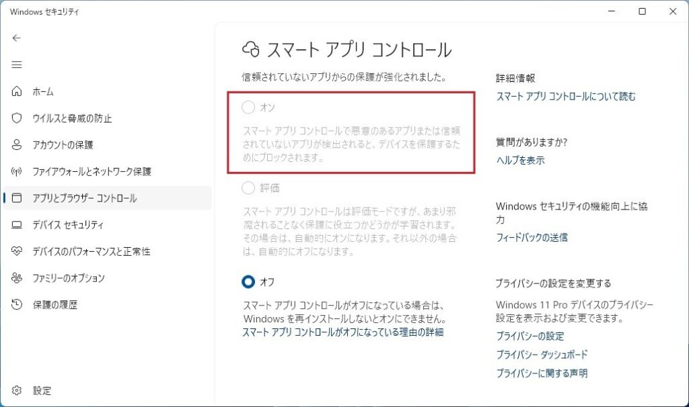Click the スマート アプリ コントロール page heading
This screenshot has width=689, height=407.
tap(359, 50)
